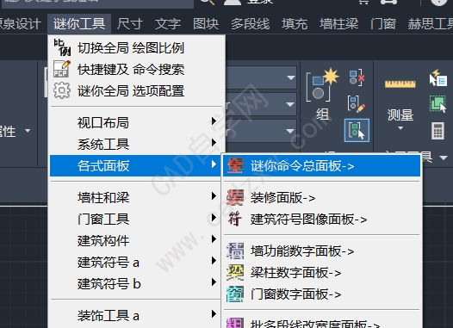Viewport: 453px width, 328px height.
Task: Select 快捷键及 命令搜索 menu entry
Action: tap(136, 69)
